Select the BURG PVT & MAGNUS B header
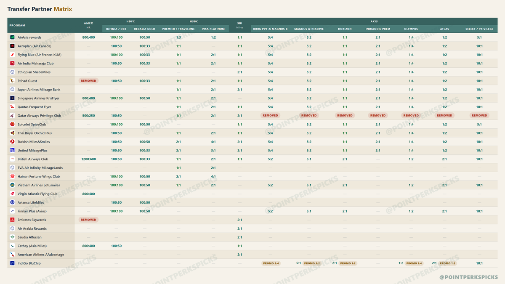 [x=270, y=29]
